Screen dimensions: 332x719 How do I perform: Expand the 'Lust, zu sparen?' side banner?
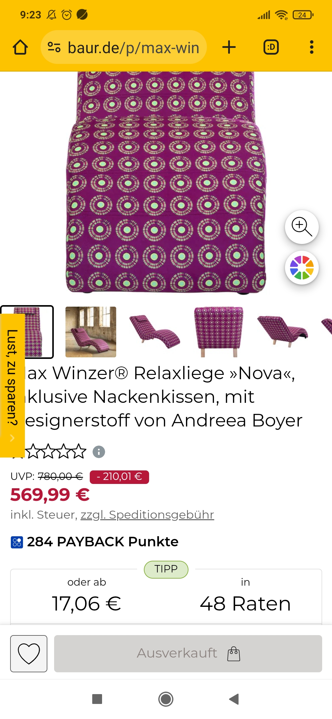coord(12,385)
